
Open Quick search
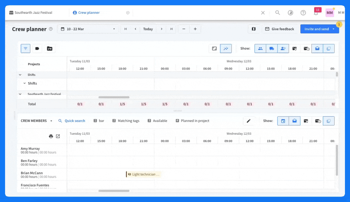[x=72, y=121]
